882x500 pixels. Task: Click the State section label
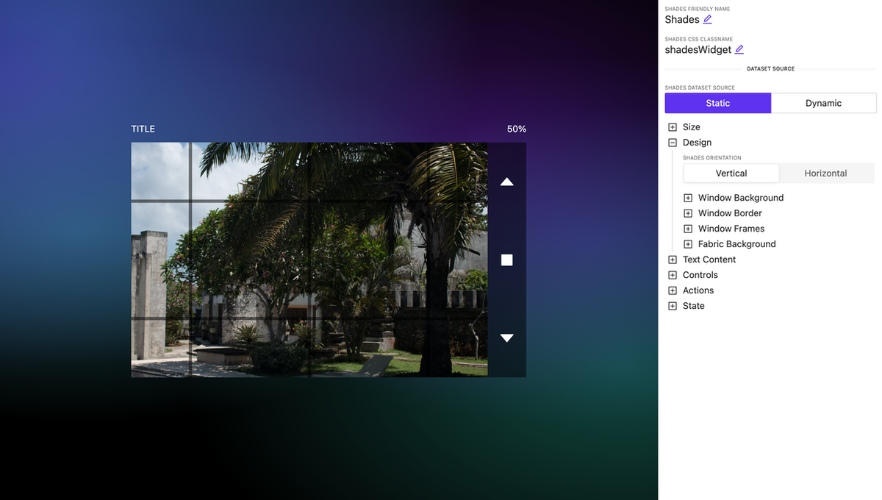click(693, 306)
